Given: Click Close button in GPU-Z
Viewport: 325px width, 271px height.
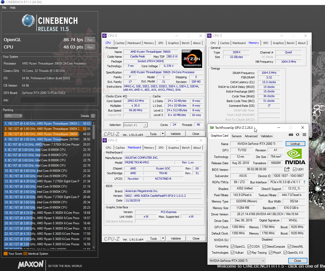Looking at the screenshot, I should coord(297,261).
